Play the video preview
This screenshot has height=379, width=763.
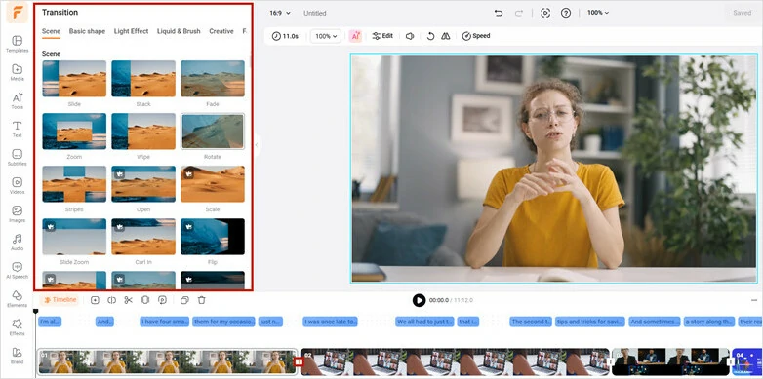point(419,300)
